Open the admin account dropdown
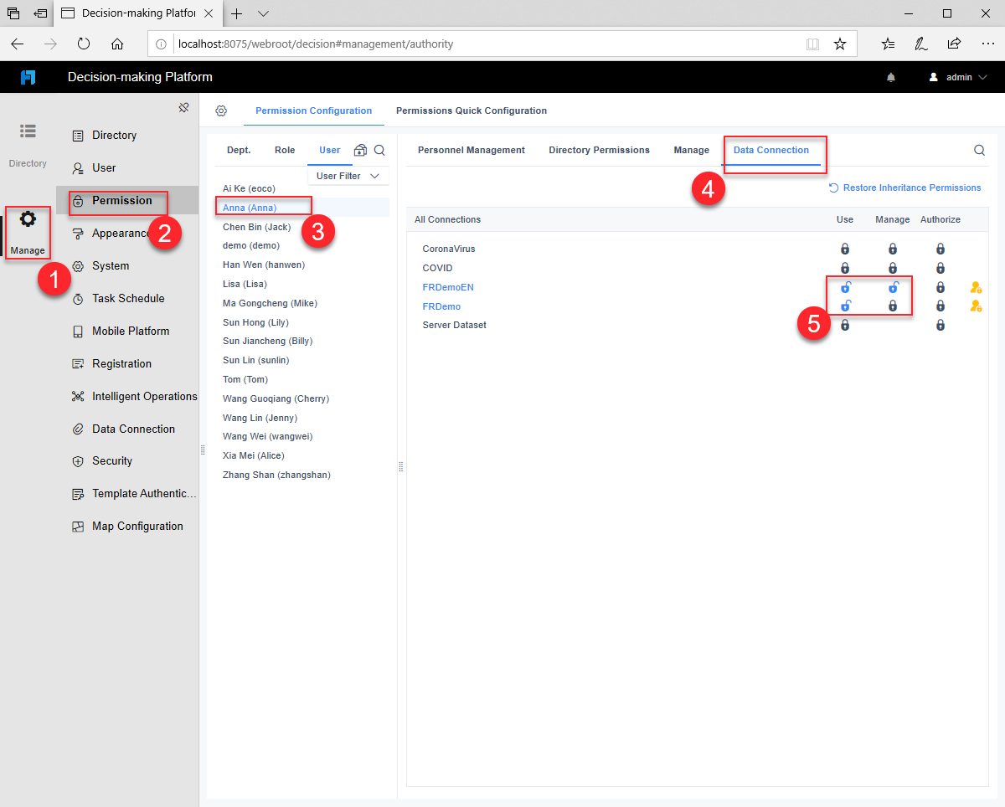The image size is (1005, 807). [x=959, y=77]
